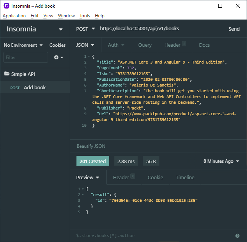The image size is (247, 242).
Task: Send the request with the Send button
Action: [x=234, y=29]
